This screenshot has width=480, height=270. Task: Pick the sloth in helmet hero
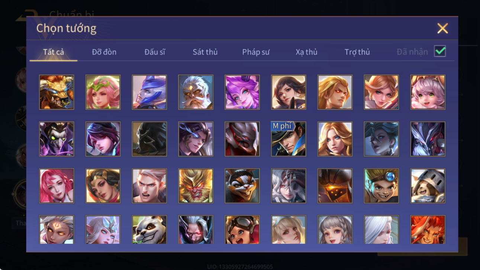(428, 186)
